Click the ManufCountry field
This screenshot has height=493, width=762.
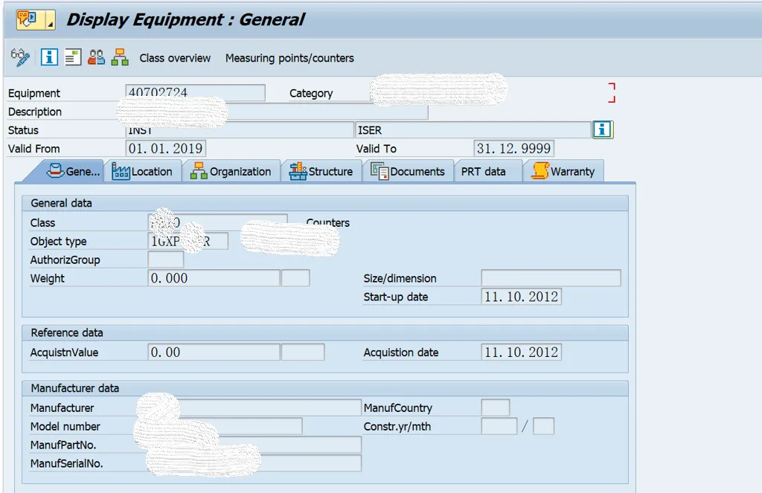pos(495,407)
